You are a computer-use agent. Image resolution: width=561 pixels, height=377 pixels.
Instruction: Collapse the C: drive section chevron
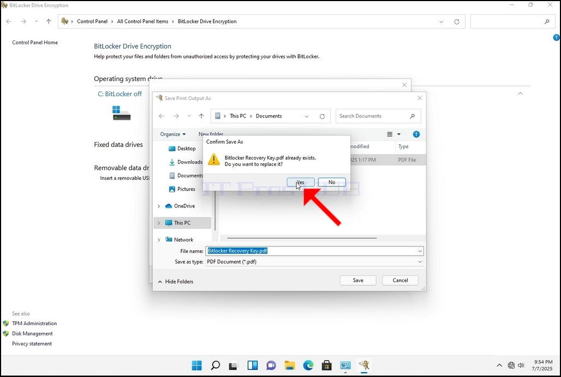(x=520, y=93)
